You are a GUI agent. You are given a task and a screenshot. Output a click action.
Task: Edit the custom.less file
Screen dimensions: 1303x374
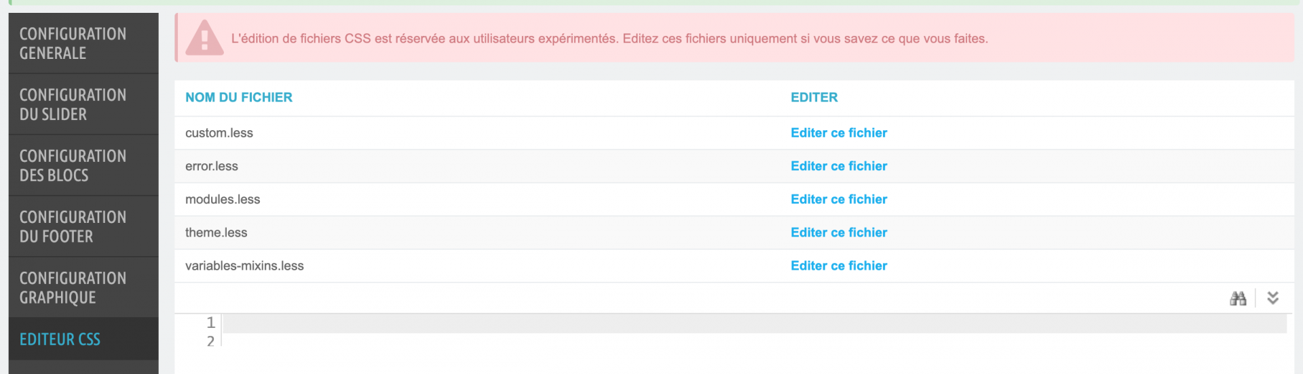click(x=839, y=133)
